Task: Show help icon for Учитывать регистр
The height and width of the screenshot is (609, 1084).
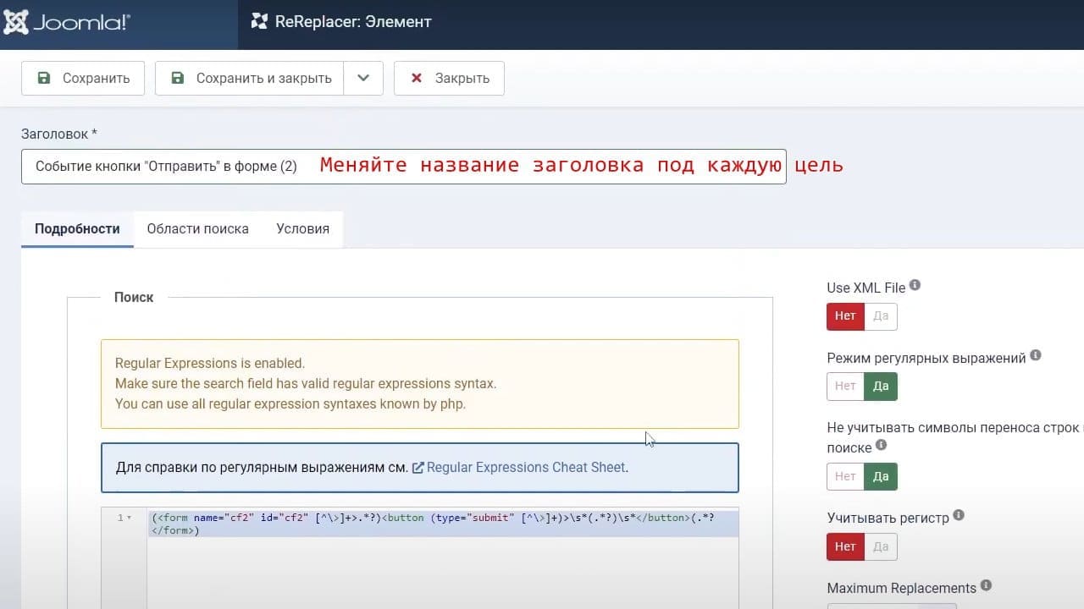Action: (x=959, y=515)
